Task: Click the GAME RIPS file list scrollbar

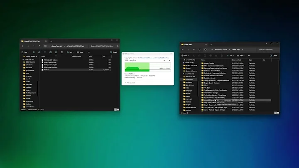Action: (278, 72)
